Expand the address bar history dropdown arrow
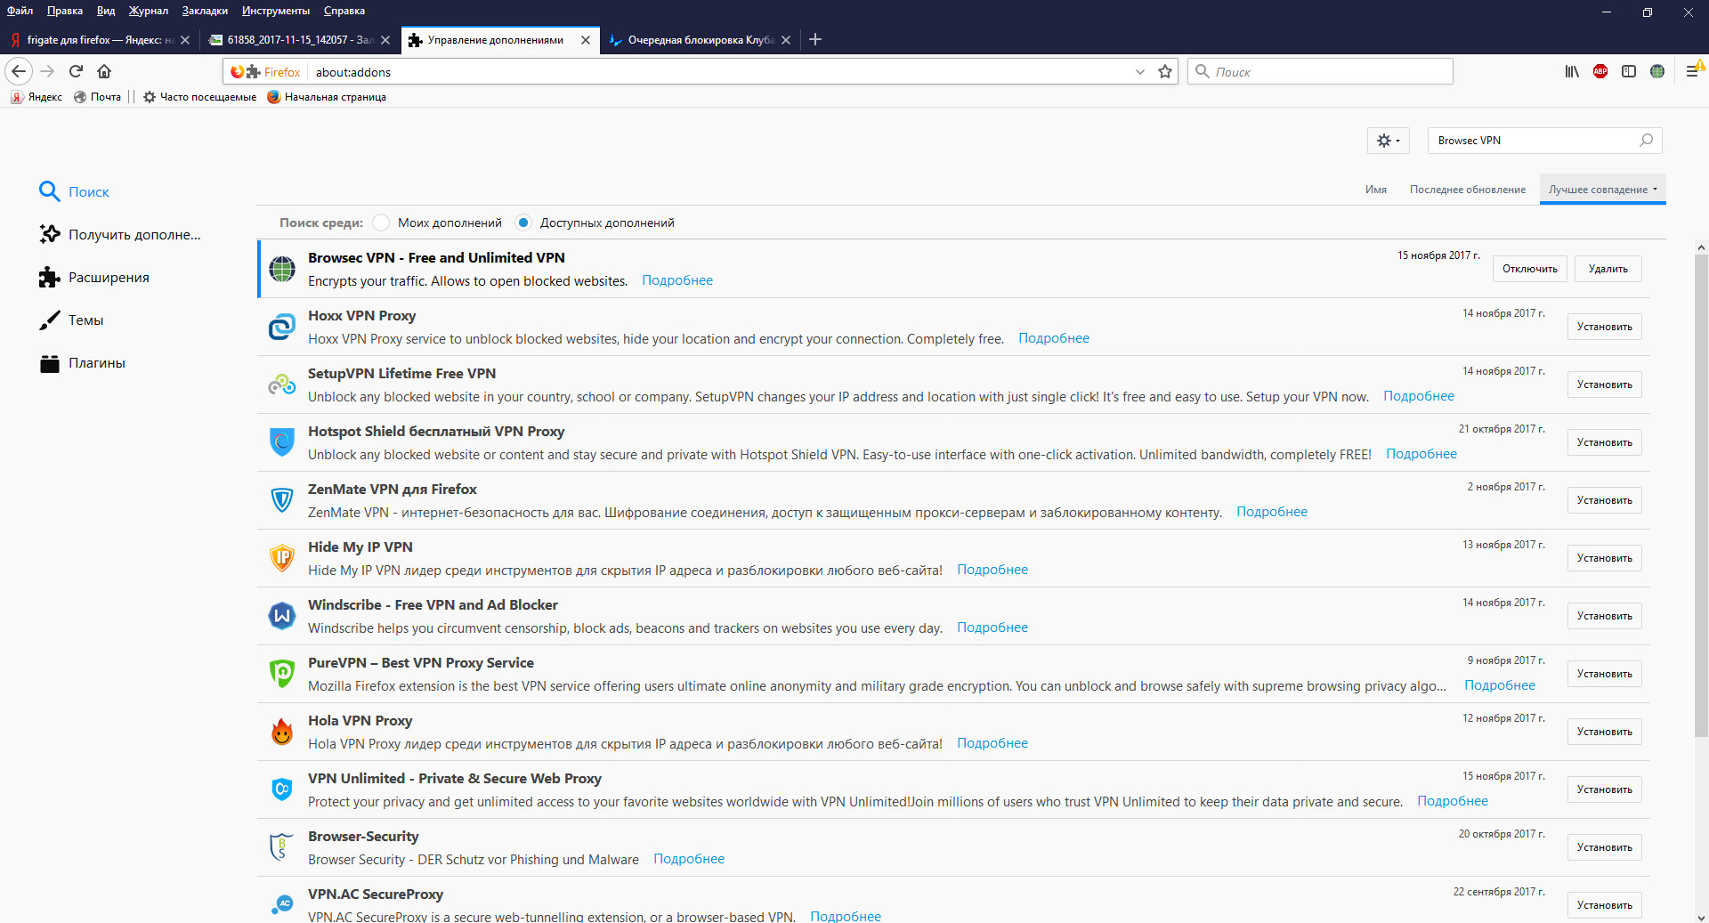The height and width of the screenshot is (923, 1709). click(1140, 72)
